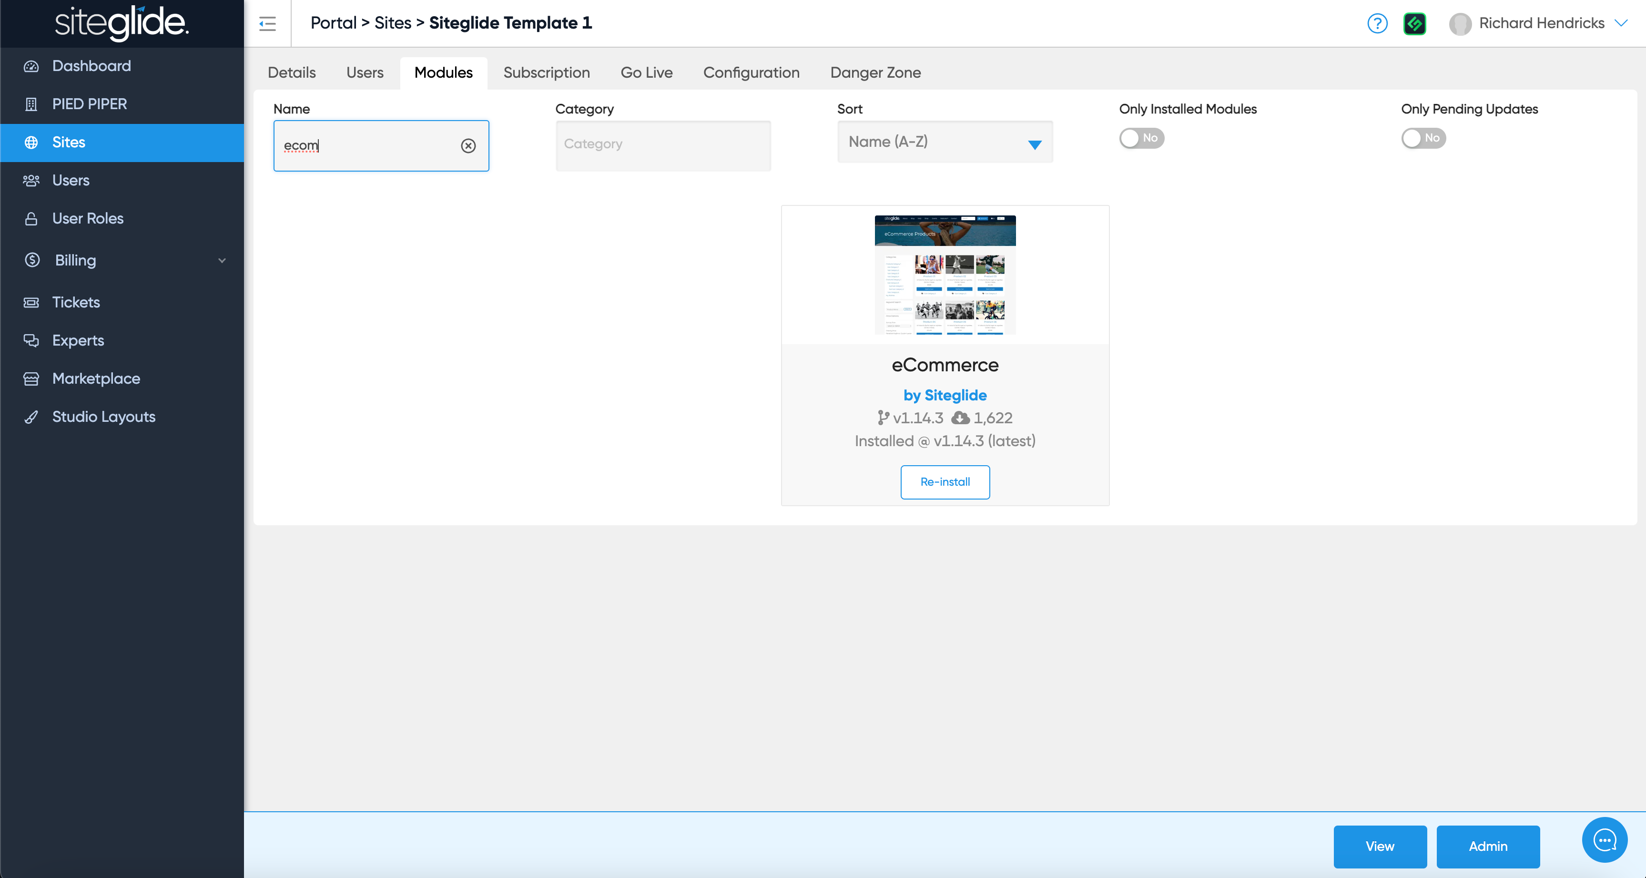Toggle Only Installed Modules switch
The image size is (1646, 878).
(1141, 138)
